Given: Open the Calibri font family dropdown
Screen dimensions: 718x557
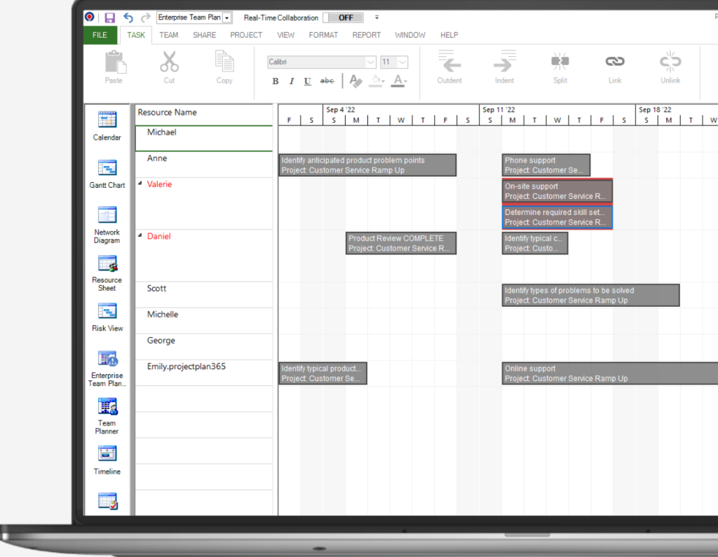Looking at the screenshot, I should tap(372, 62).
